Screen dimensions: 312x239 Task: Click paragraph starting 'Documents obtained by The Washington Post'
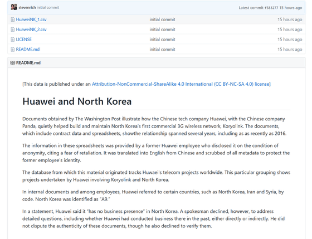[154, 126]
